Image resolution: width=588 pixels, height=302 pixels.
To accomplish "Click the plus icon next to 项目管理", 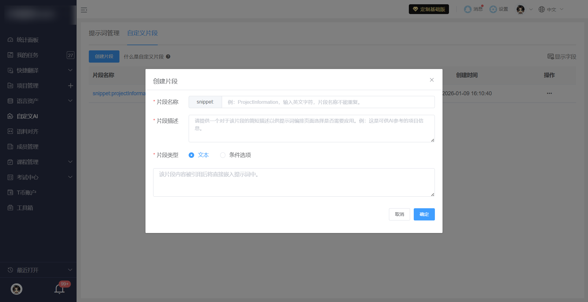I will [70, 86].
